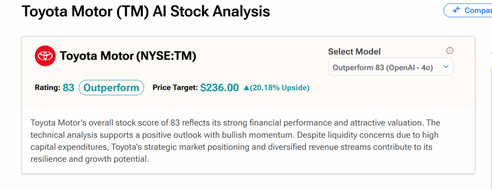Click the 20.18% Upside text
The width and height of the screenshot is (492, 189).
pyautogui.click(x=280, y=88)
